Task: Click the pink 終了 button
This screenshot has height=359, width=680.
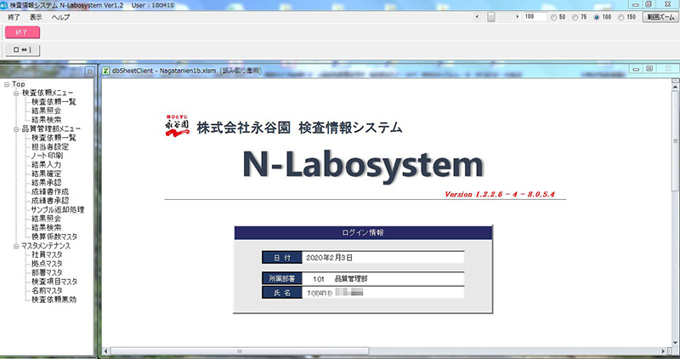Action: pyautogui.click(x=22, y=32)
